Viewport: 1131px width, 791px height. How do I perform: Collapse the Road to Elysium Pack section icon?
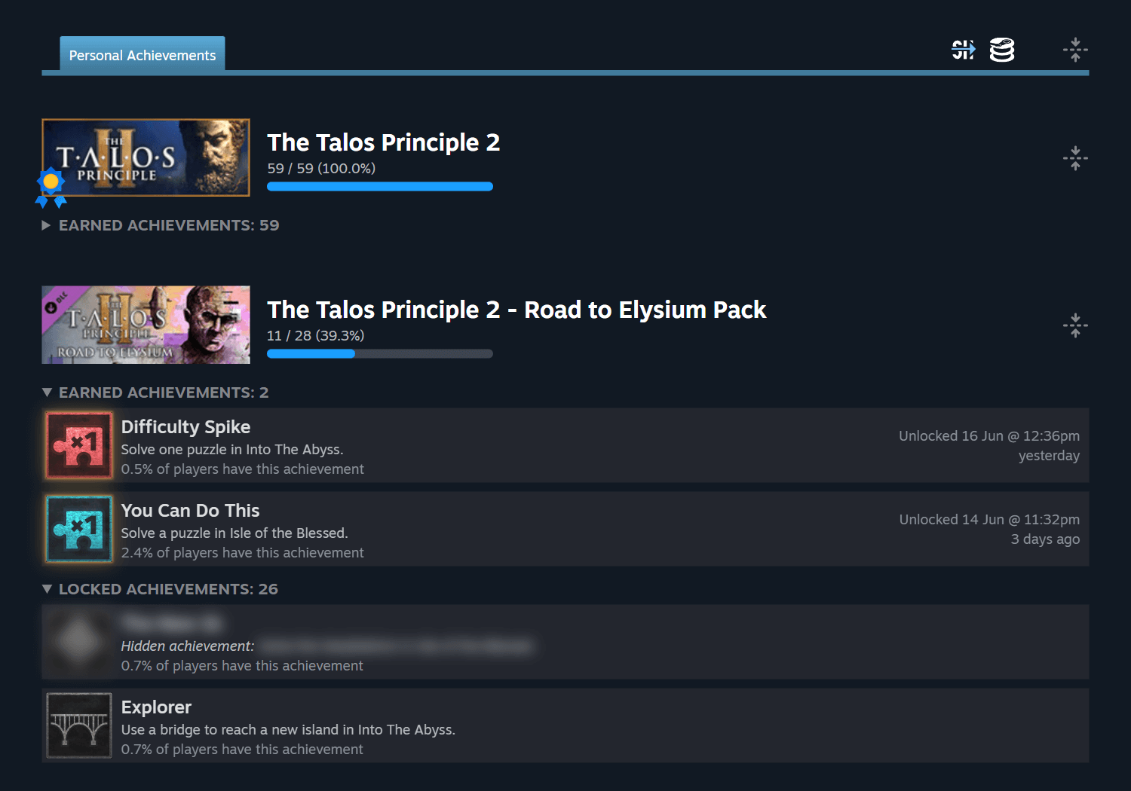[x=1075, y=325]
